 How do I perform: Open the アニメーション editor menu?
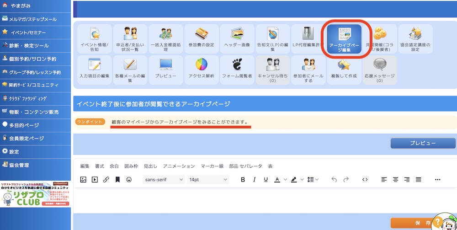click(x=179, y=166)
